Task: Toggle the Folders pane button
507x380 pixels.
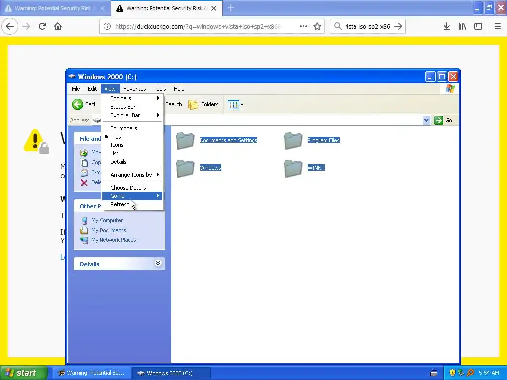Action: pyautogui.click(x=203, y=104)
